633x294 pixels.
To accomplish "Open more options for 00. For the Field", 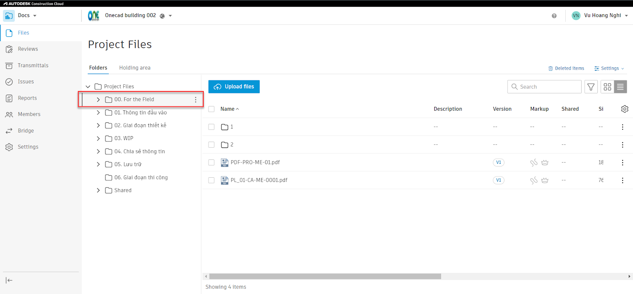I will pyautogui.click(x=195, y=100).
